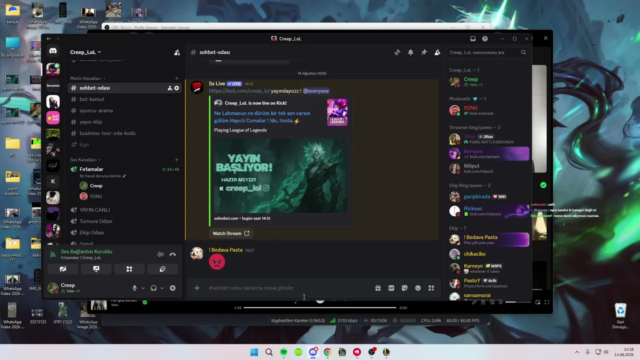The image size is (640, 360).
Task: Show pinned messages
Action: pos(424,52)
